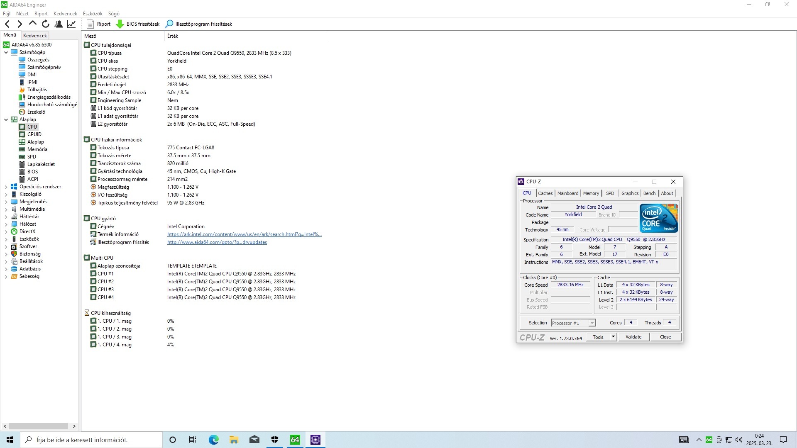The image size is (797, 448).
Task: Open the user/favorites icon in toolbar
Action: pos(59,24)
